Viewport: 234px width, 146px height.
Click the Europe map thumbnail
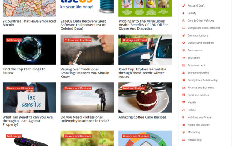pos(29,8)
